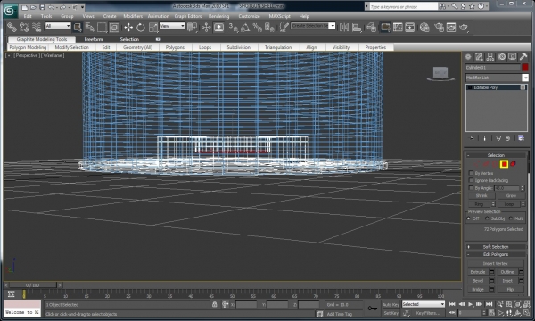Open Select by Name dialog icon
This screenshot has width=535, height=321.
(x=90, y=27)
